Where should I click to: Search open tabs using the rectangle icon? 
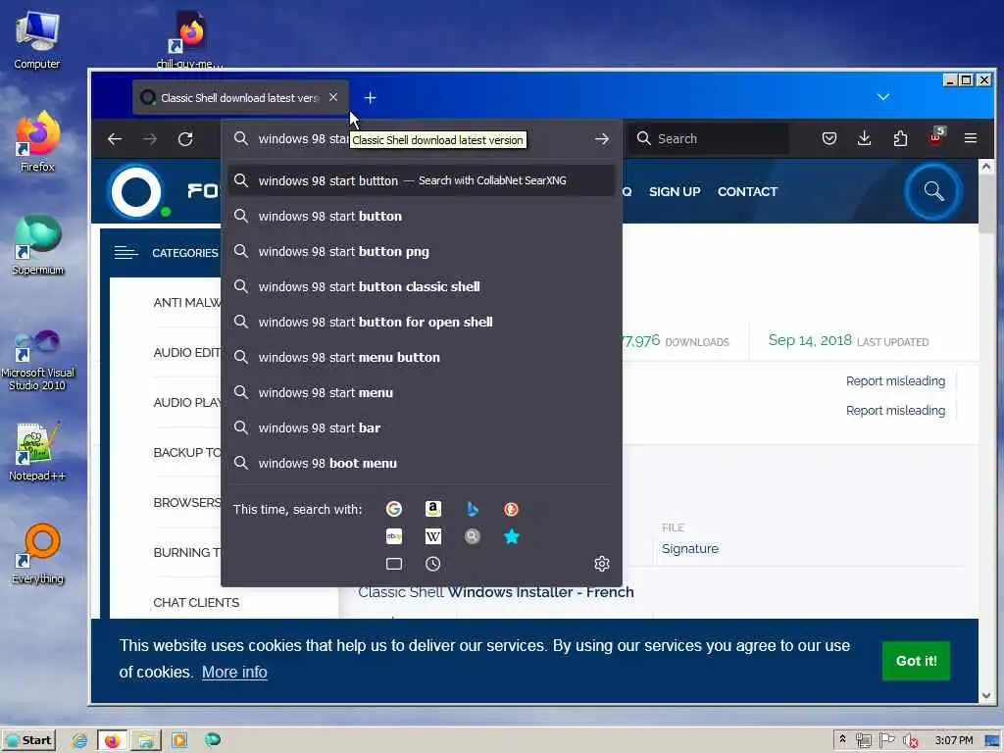click(x=394, y=564)
